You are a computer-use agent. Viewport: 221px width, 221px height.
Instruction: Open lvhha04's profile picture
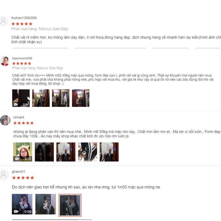coord(5,120)
